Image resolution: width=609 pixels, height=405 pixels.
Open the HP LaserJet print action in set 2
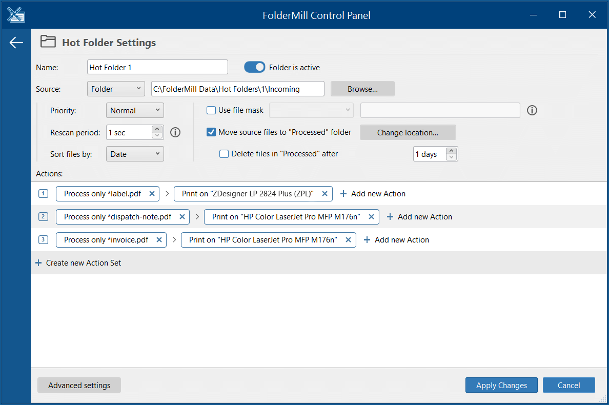(286, 217)
